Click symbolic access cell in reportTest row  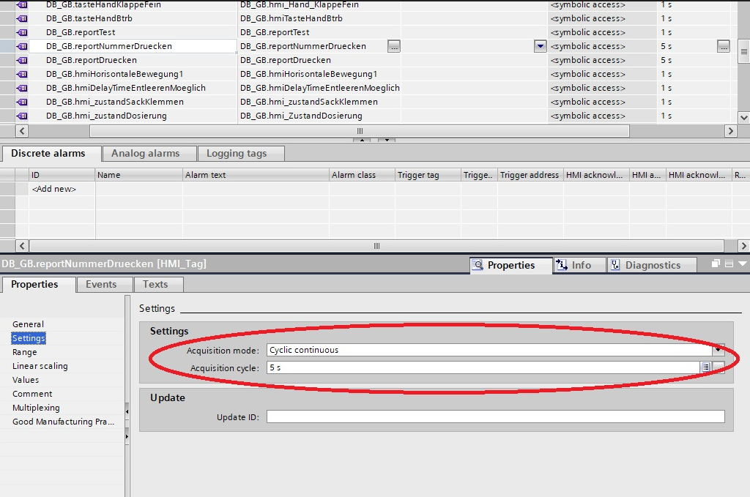pos(602,32)
